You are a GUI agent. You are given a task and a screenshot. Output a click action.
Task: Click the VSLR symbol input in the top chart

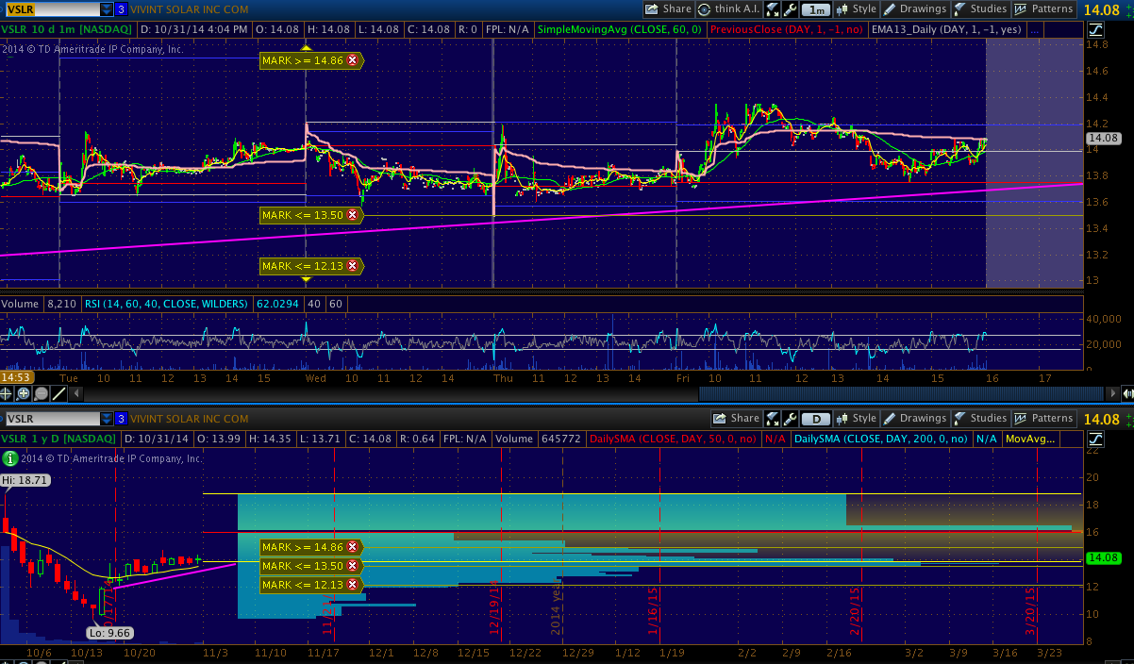[47, 9]
